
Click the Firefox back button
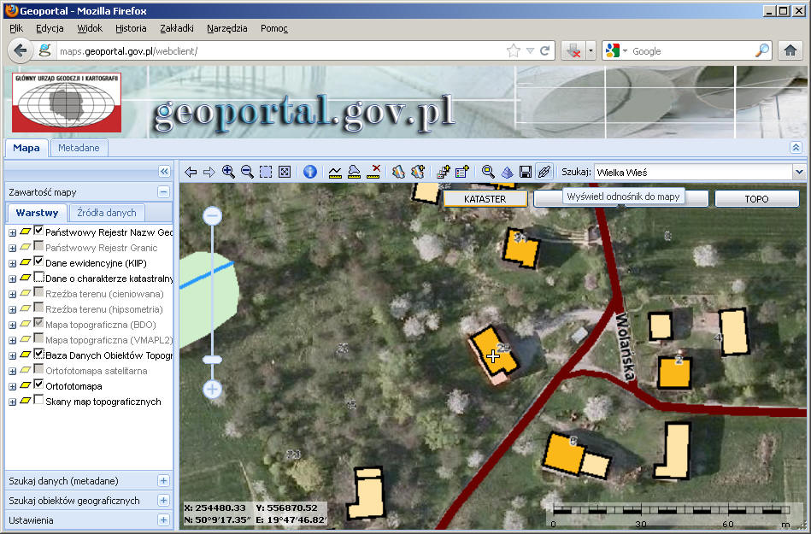[21, 50]
